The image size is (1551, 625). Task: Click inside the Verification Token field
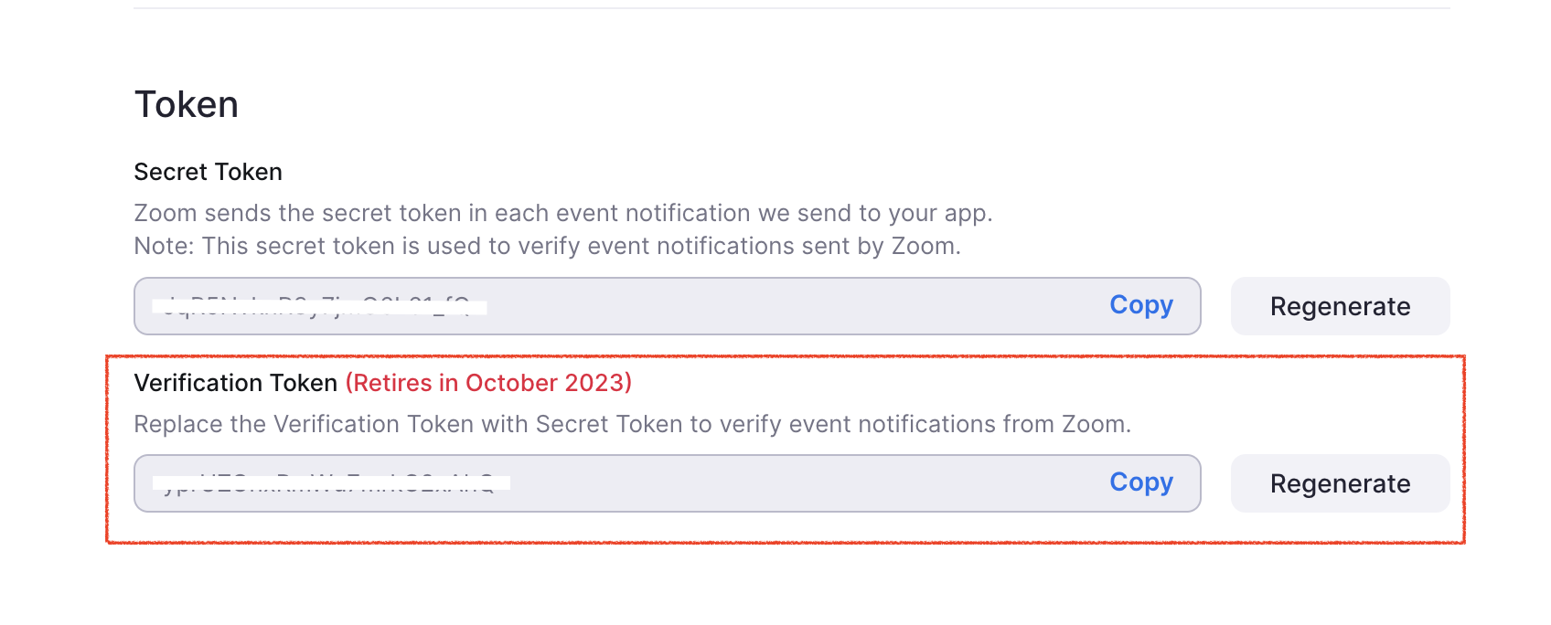pyautogui.click(x=777, y=483)
